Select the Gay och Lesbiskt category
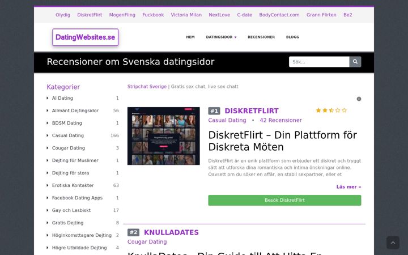 point(71,210)
